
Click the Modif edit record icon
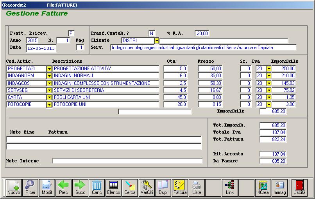click(47, 188)
